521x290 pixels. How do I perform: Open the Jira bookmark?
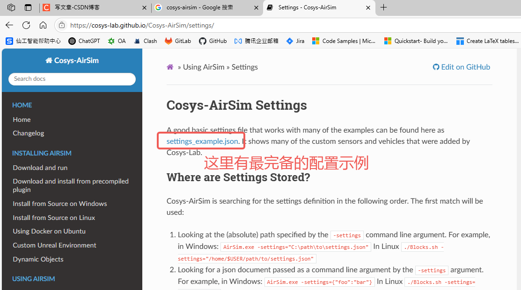point(295,41)
